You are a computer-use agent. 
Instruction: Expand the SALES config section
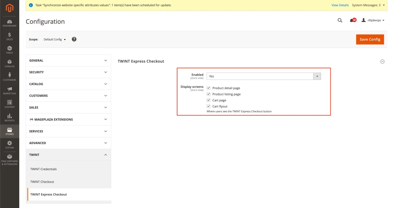click(x=68, y=107)
